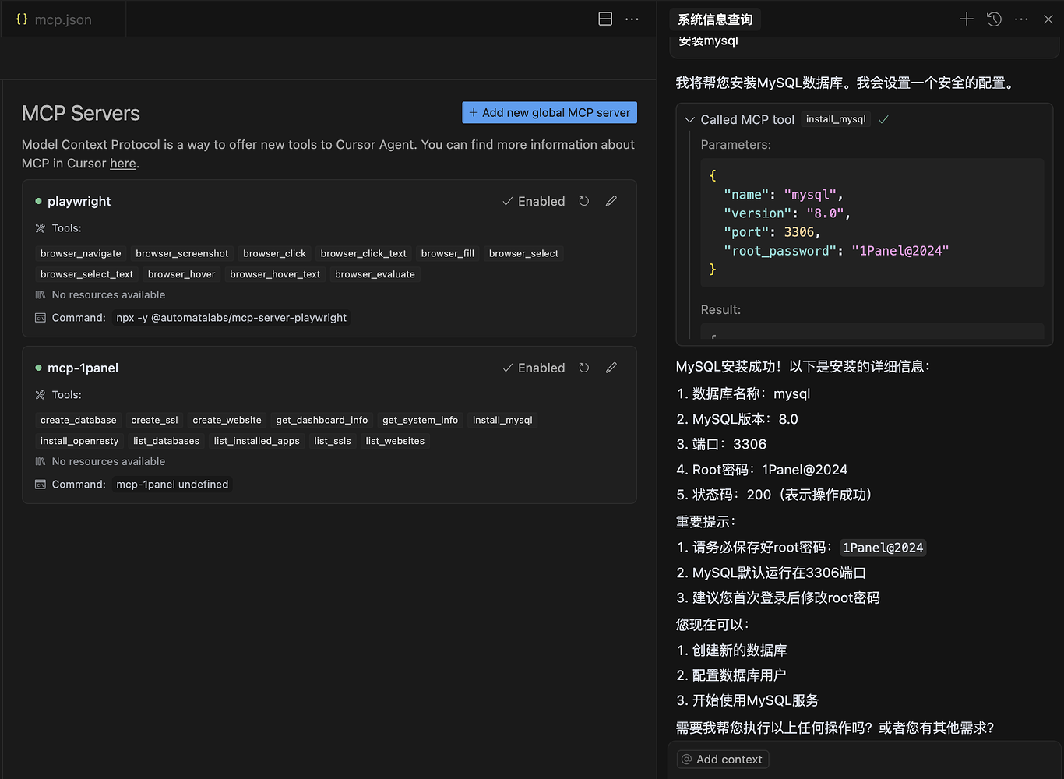This screenshot has height=779, width=1064.
Task: Click the mcp-1panel Tools wrench icon
Action: [41, 395]
